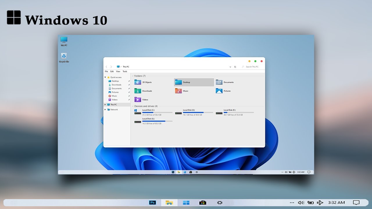
Task: Open the 3D Objects folder tile
Action: point(143,82)
